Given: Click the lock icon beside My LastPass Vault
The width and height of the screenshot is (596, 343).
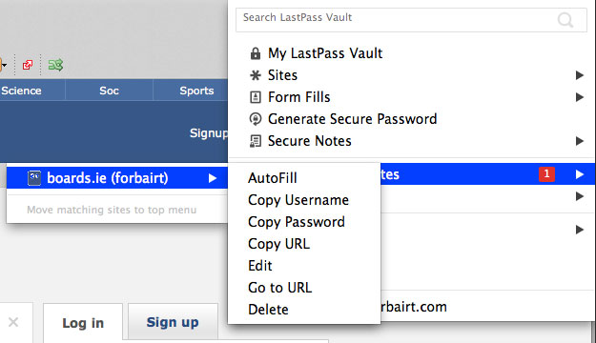Looking at the screenshot, I should pyautogui.click(x=256, y=53).
